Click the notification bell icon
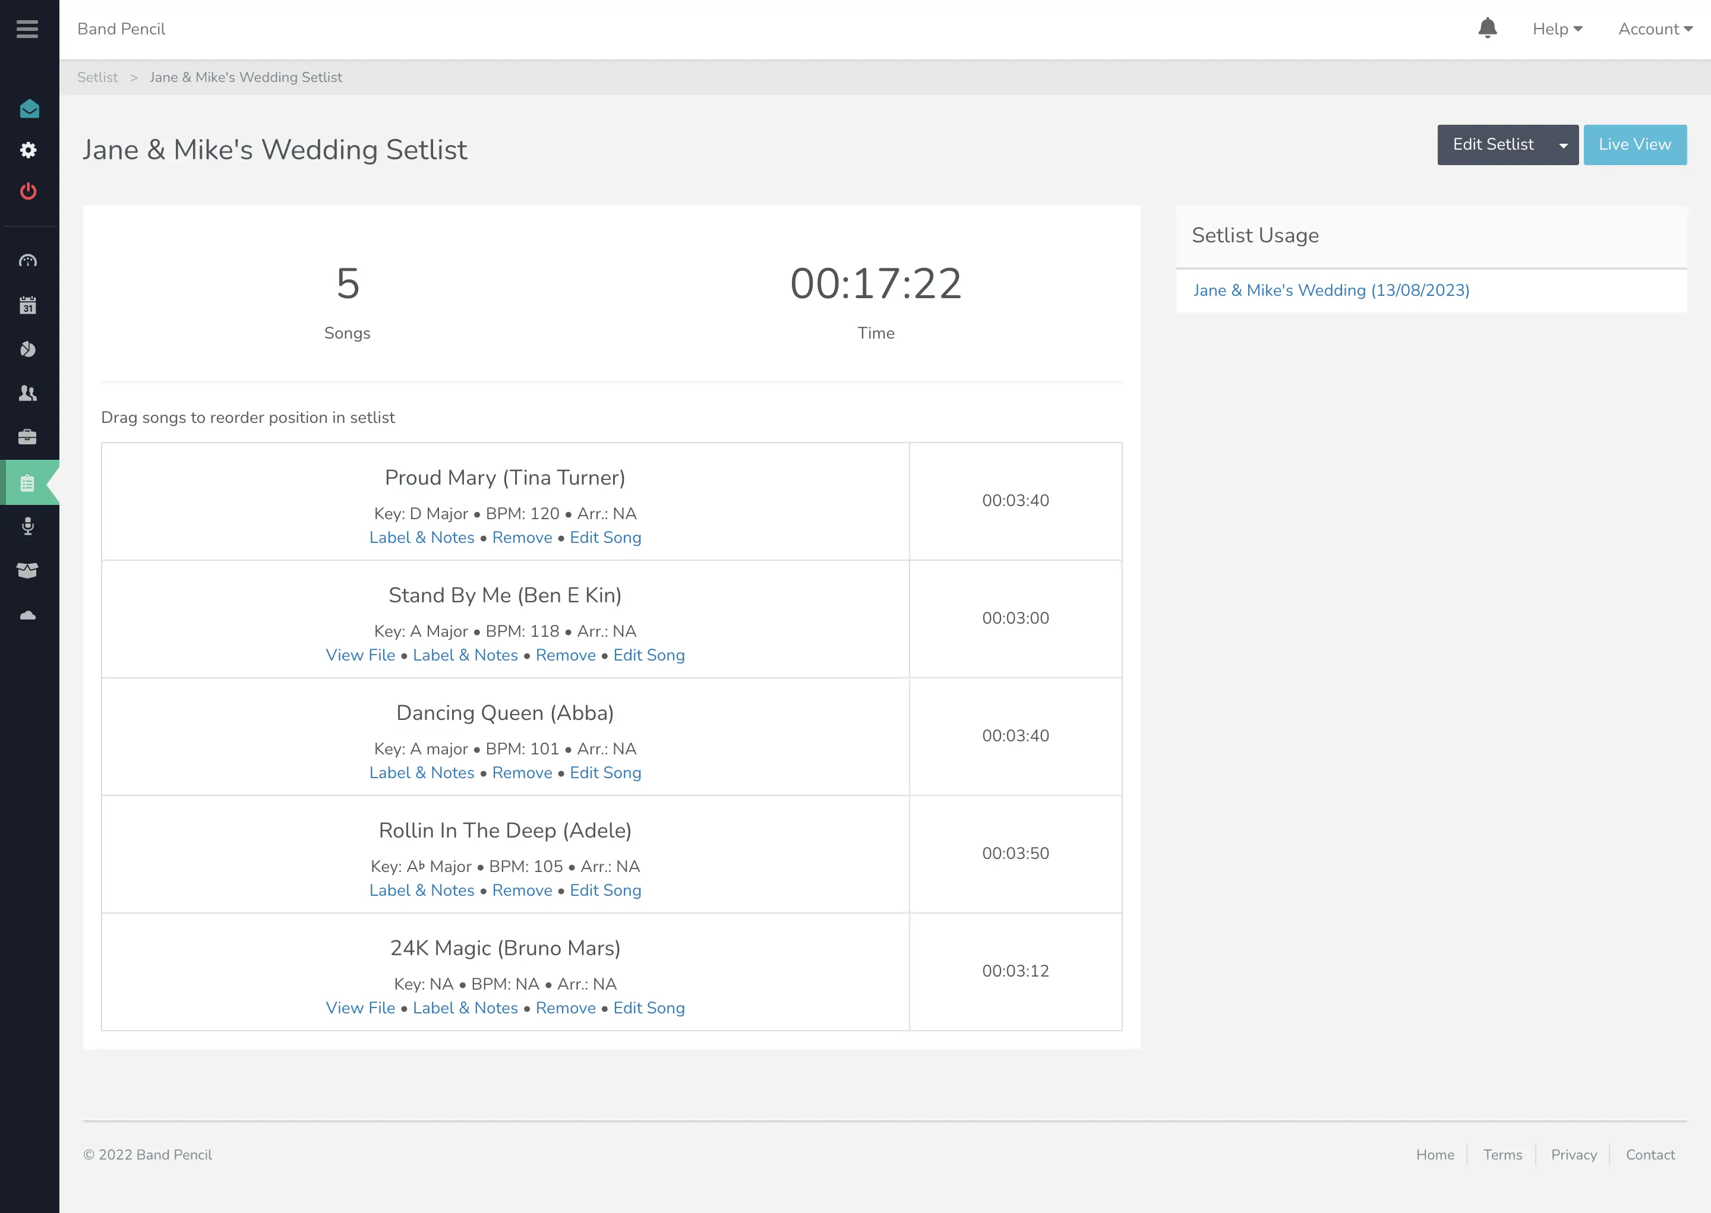The width and height of the screenshot is (1711, 1213). pos(1488,29)
